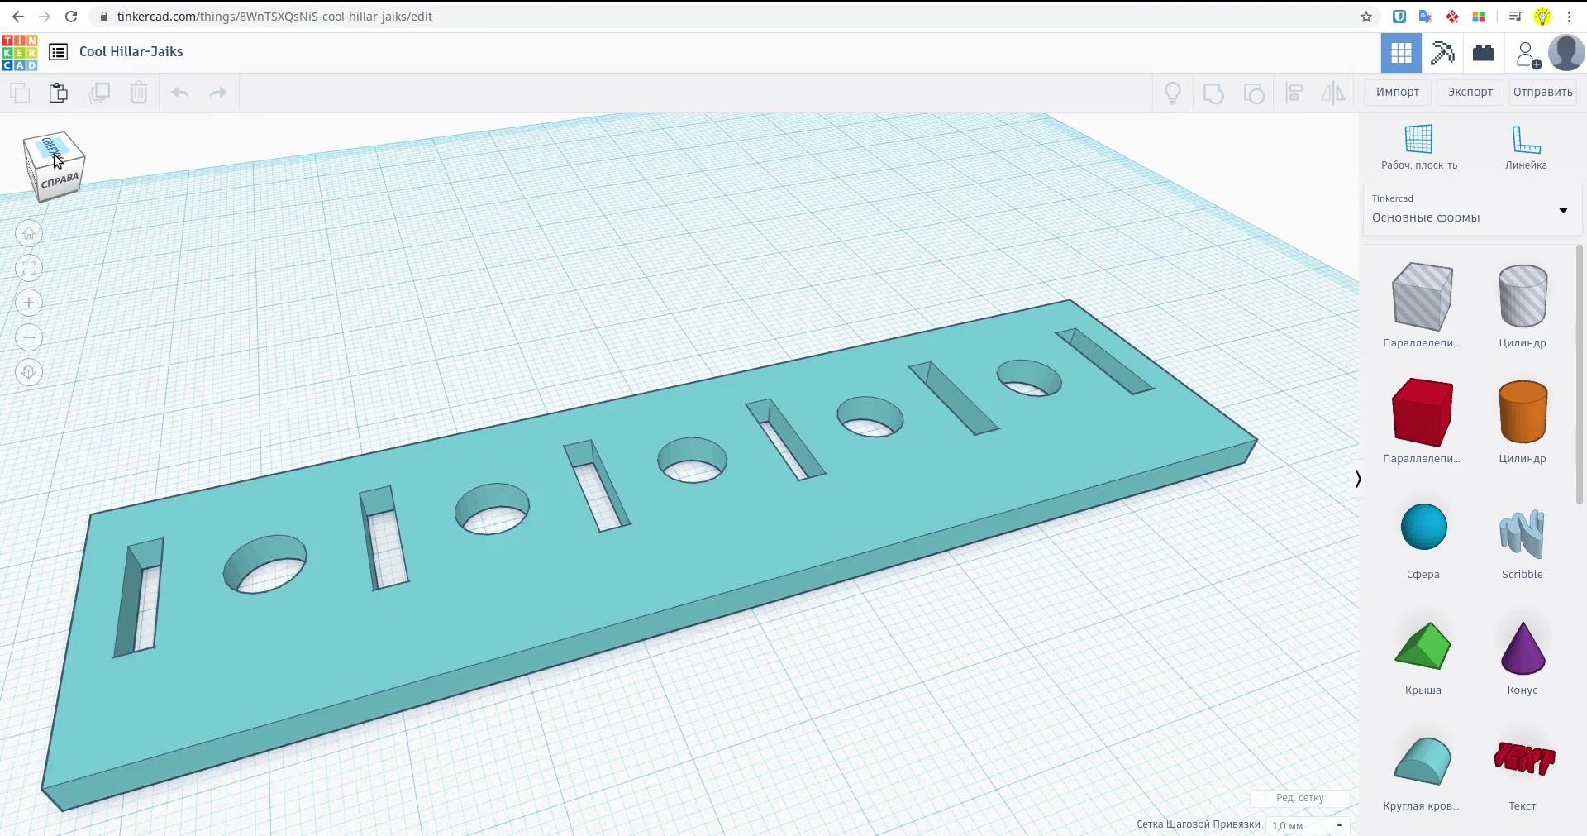
Task: Open the Ред. сетку grid editor
Action: coord(1300,798)
